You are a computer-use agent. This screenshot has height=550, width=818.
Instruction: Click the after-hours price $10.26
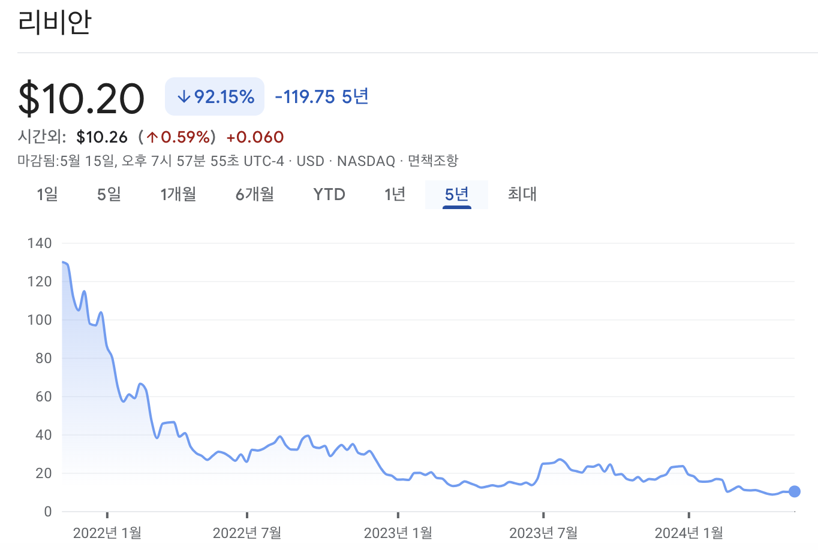pos(102,137)
